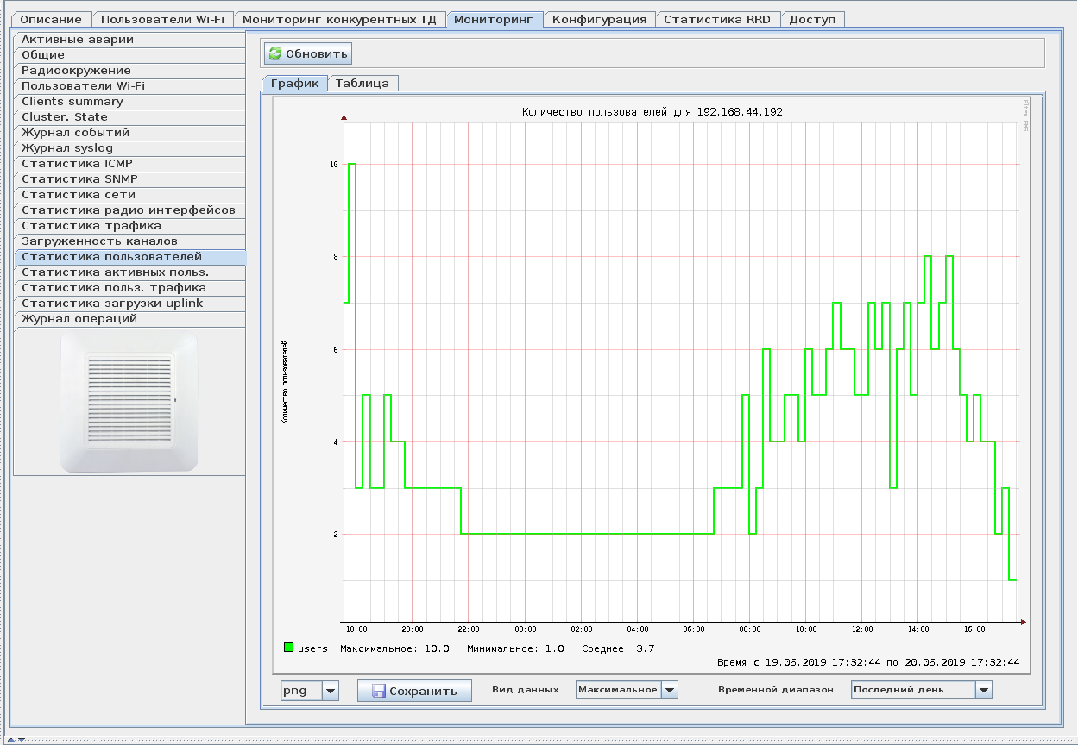
Task: Open the Описание tab
Action: click(51, 19)
